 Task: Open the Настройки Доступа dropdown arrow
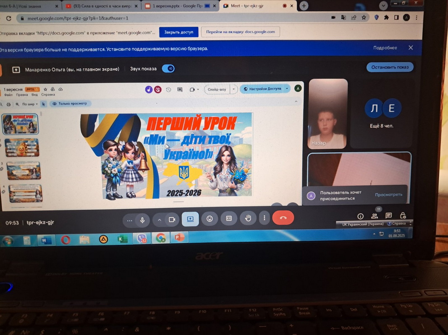pyautogui.click(x=287, y=89)
